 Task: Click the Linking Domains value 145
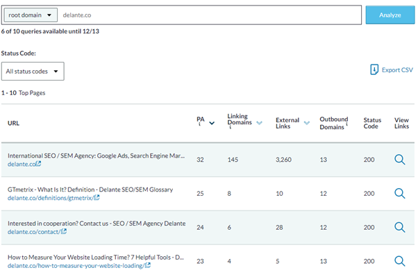(x=233, y=160)
